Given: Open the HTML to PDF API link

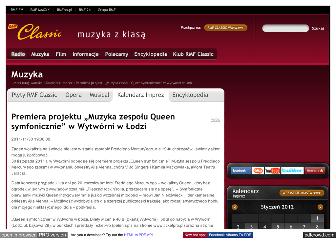Looking at the screenshot, I should [x=138, y=235].
